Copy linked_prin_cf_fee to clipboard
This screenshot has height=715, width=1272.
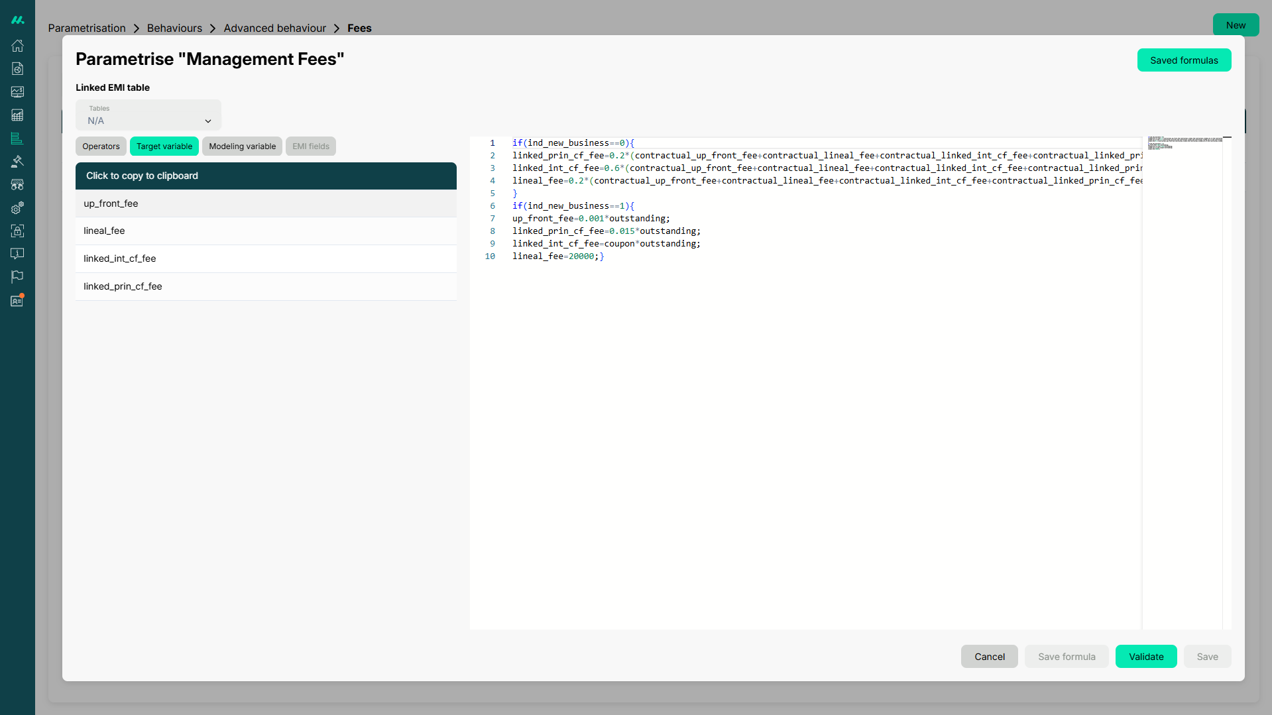click(266, 287)
